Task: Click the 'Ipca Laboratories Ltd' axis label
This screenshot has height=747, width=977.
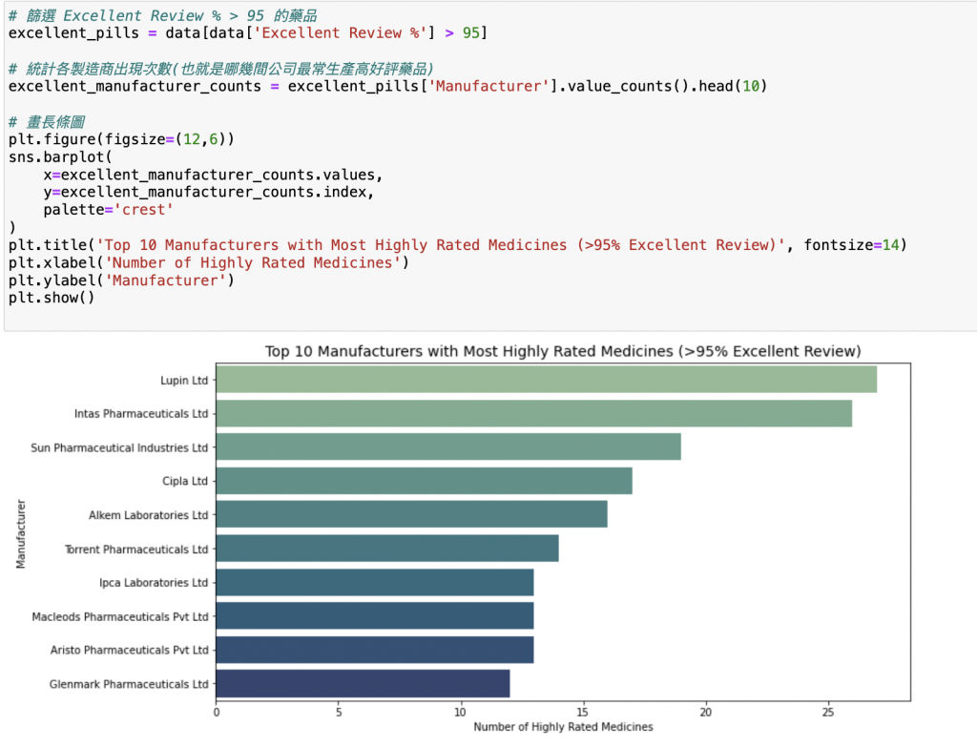Action: (x=154, y=583)
